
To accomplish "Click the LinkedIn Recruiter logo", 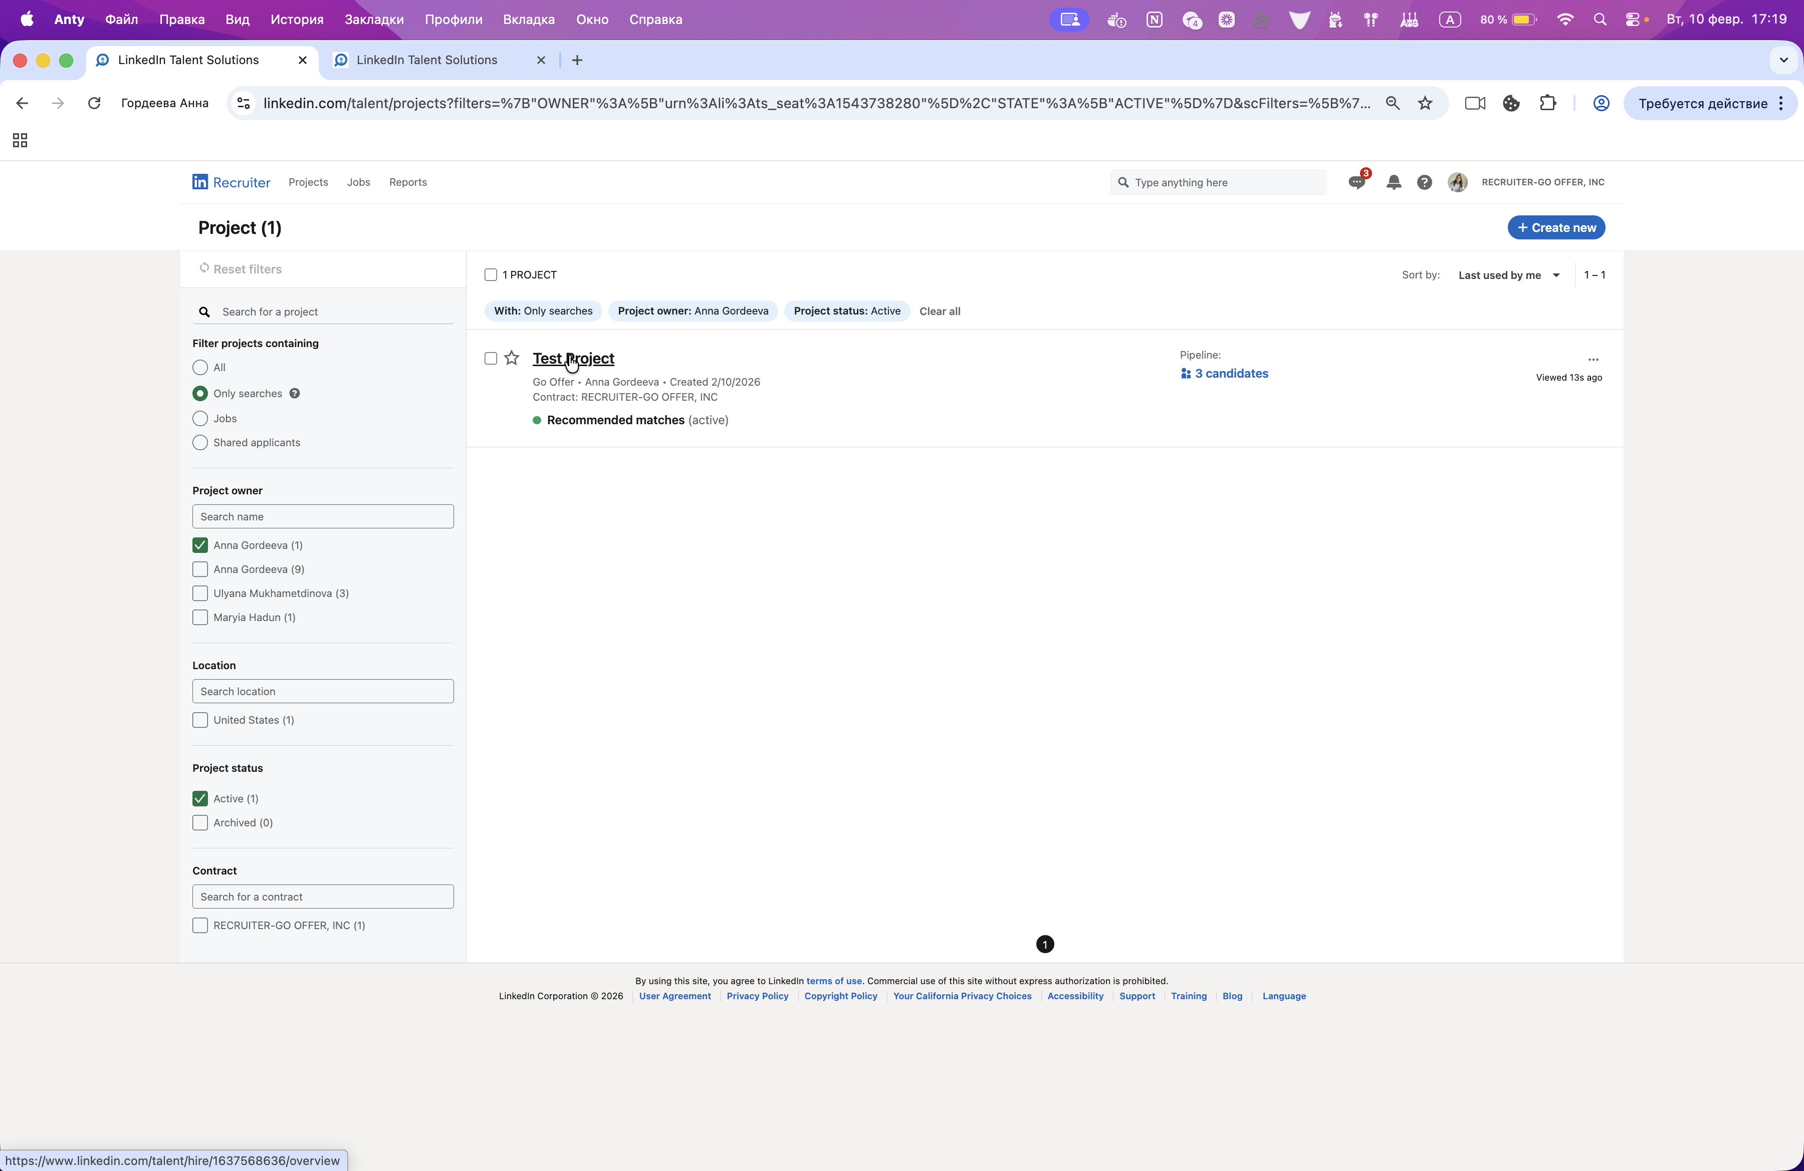I will coord(231,182).
